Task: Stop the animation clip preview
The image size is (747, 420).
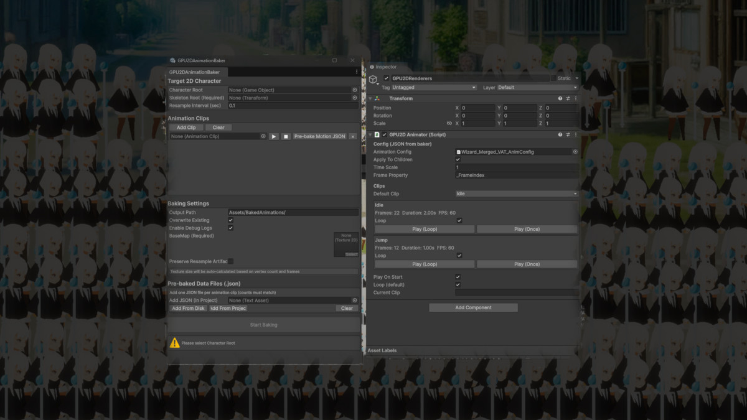Action: coord(286,136)
